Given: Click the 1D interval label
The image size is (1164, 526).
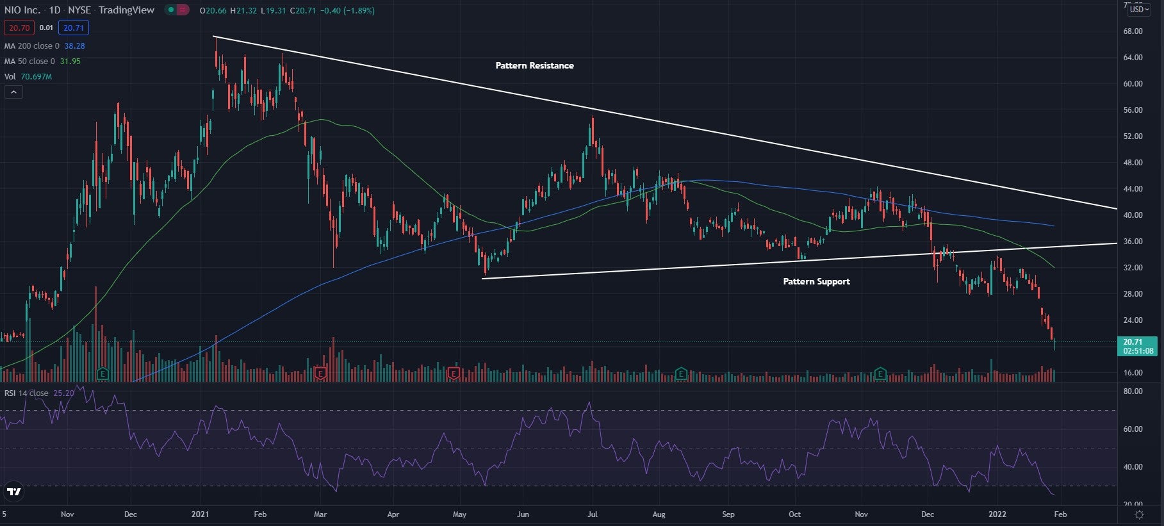Looking at the screenshot, I should pos(55,10).
